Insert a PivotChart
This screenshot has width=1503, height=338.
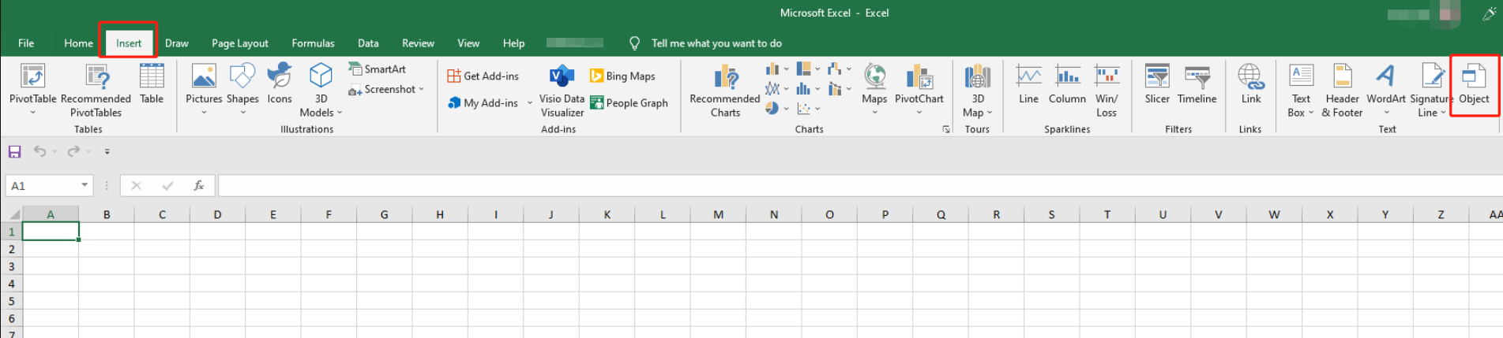[x=919, y=89]
